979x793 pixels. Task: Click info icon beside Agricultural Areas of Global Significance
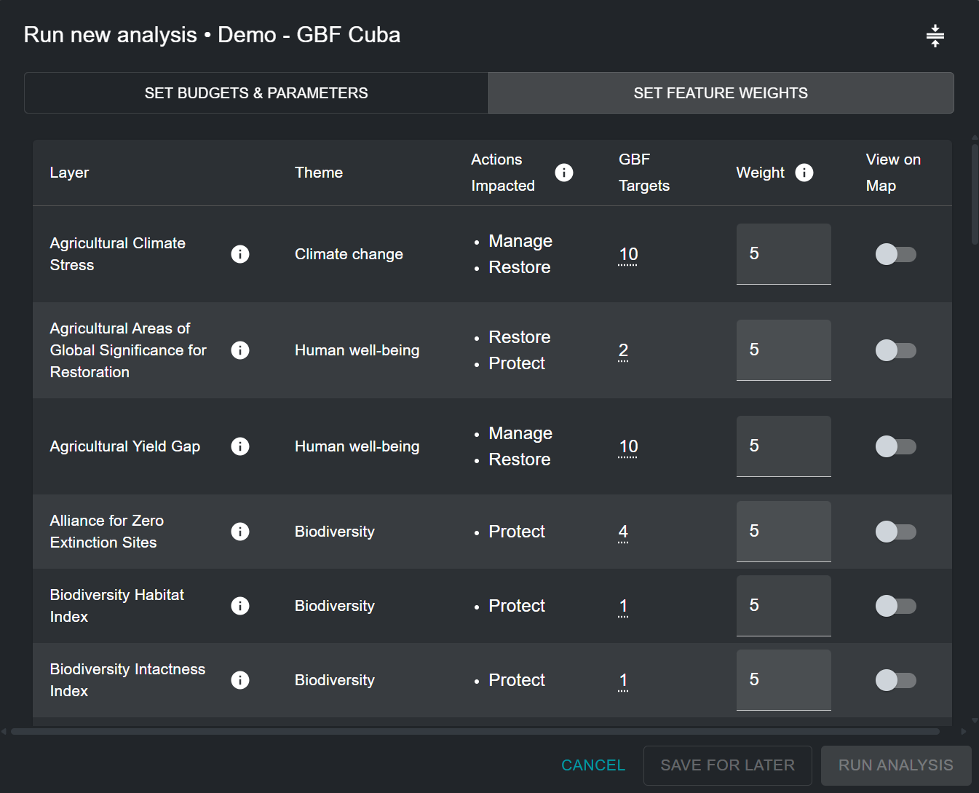pyautogui.click(x=240, y=350)
